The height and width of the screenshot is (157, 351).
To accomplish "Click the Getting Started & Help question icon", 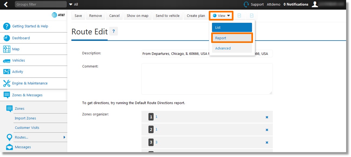I will [7, 26].
